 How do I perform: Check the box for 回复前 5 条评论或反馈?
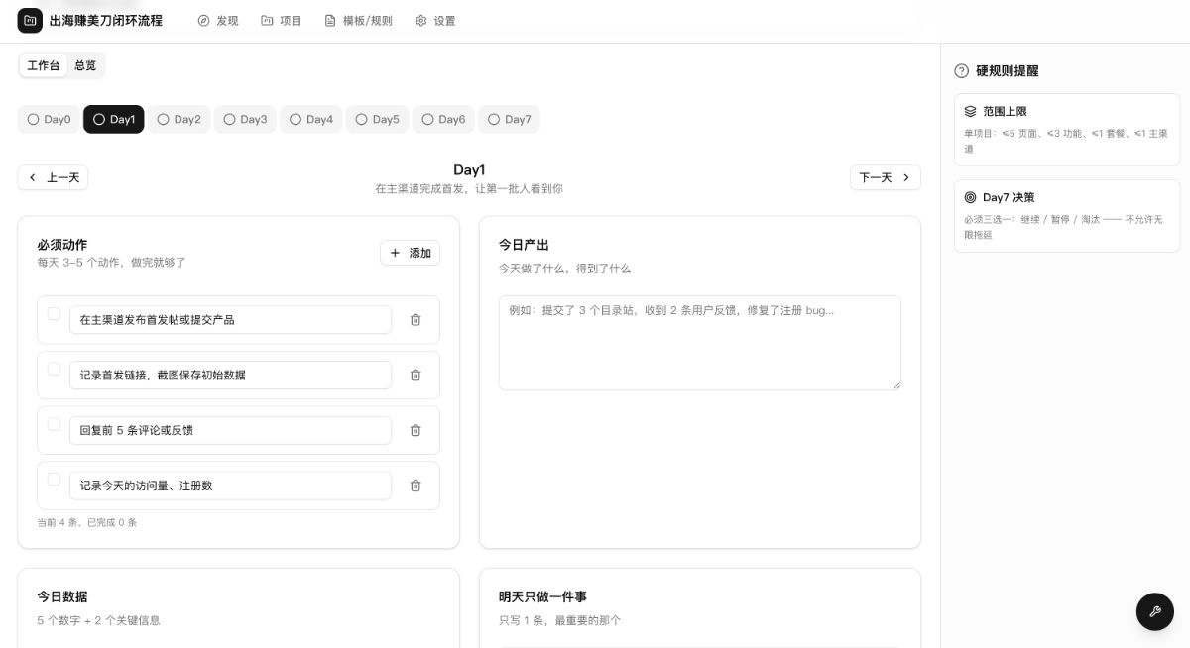[x=55, y=424]
